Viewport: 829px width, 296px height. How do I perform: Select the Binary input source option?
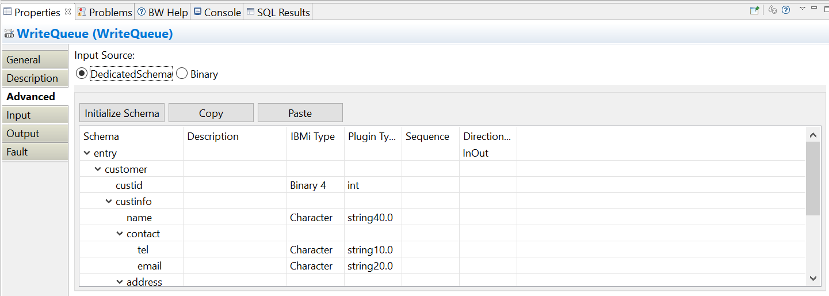coord(182,74)
